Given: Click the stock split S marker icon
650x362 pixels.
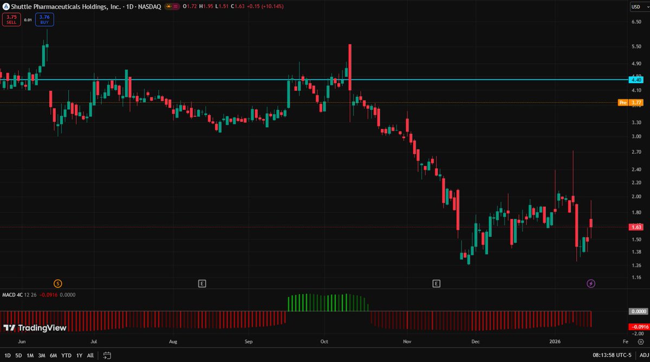Looking at the screenshot, I should [x=58, y=283].
